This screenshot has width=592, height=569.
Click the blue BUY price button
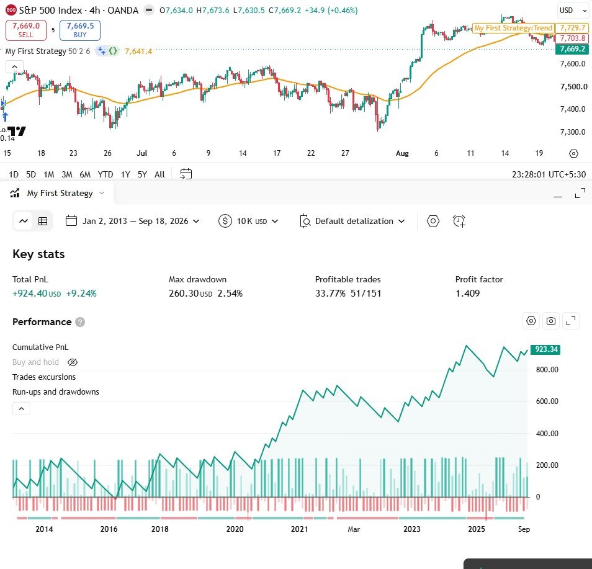coord(80,30)
